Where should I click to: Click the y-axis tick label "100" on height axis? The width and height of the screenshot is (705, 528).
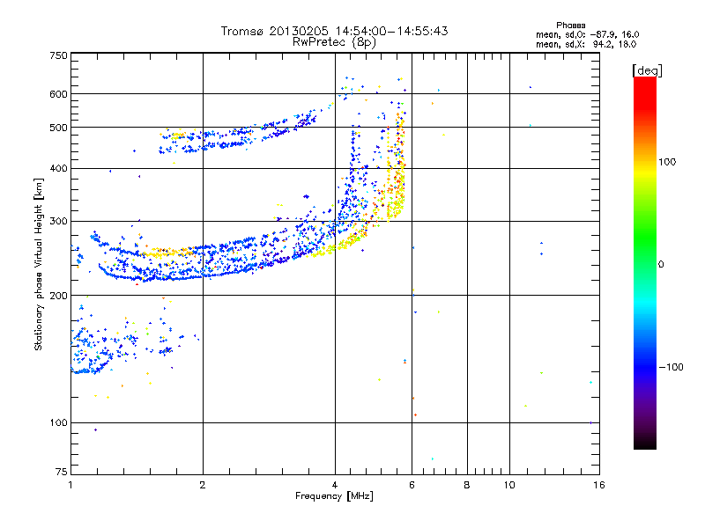click(59, 423)
